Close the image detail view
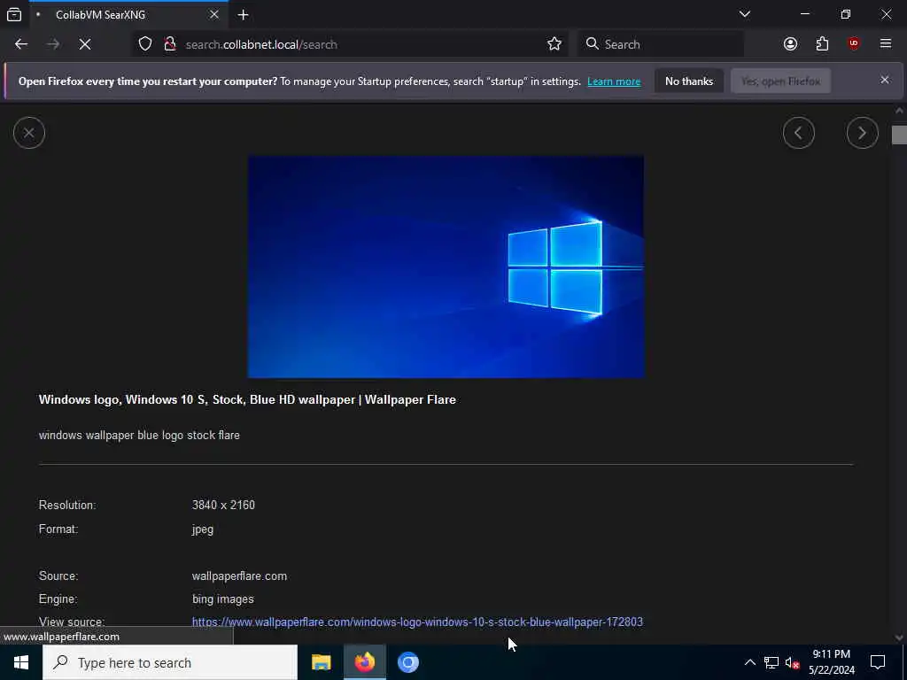This screenshot has height=680, width=907. pyautogui.click(x=29, y=133)
